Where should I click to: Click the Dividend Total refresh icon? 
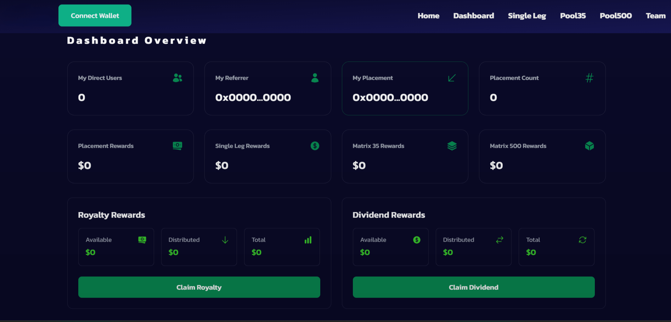click(x=582, y=240)
